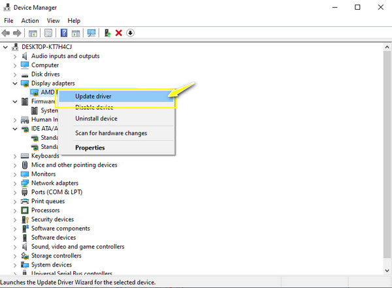
Task: Expand the Processors category arrow
Action: (15, 211)
